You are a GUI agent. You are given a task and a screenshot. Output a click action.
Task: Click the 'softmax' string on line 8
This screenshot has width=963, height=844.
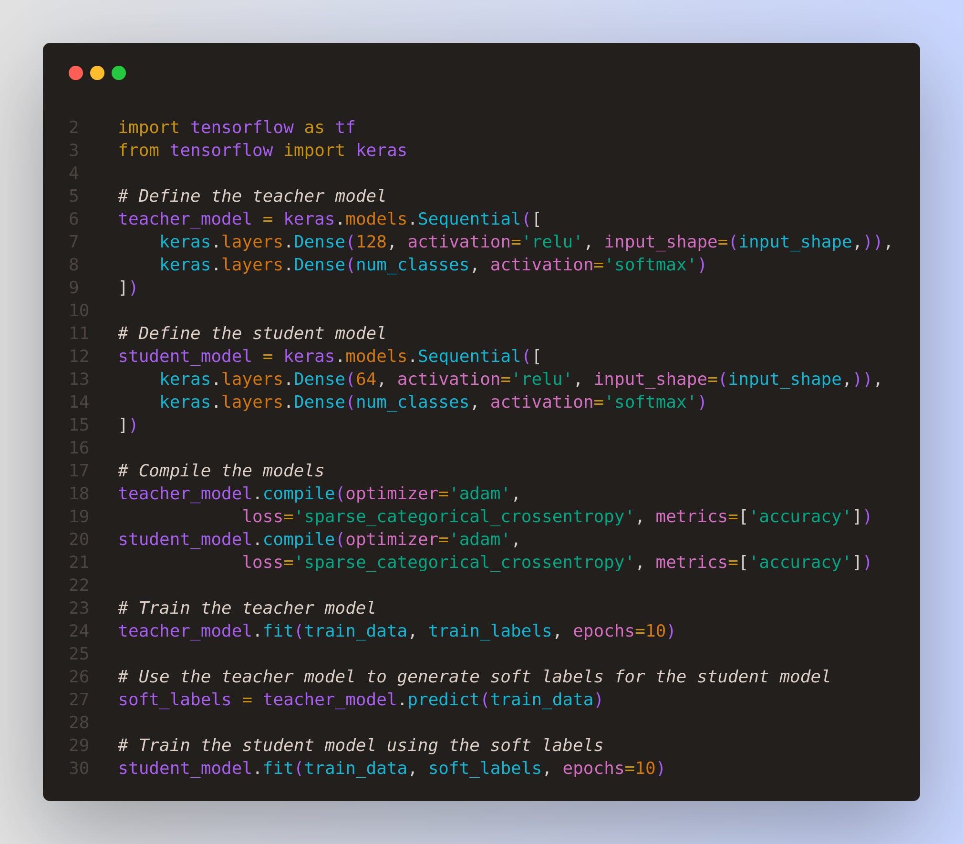point(650,265)
